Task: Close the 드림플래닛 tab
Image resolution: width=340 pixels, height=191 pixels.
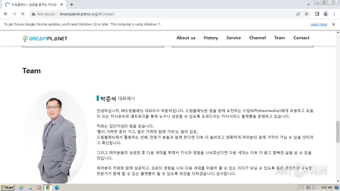Action: click(62, 5)
